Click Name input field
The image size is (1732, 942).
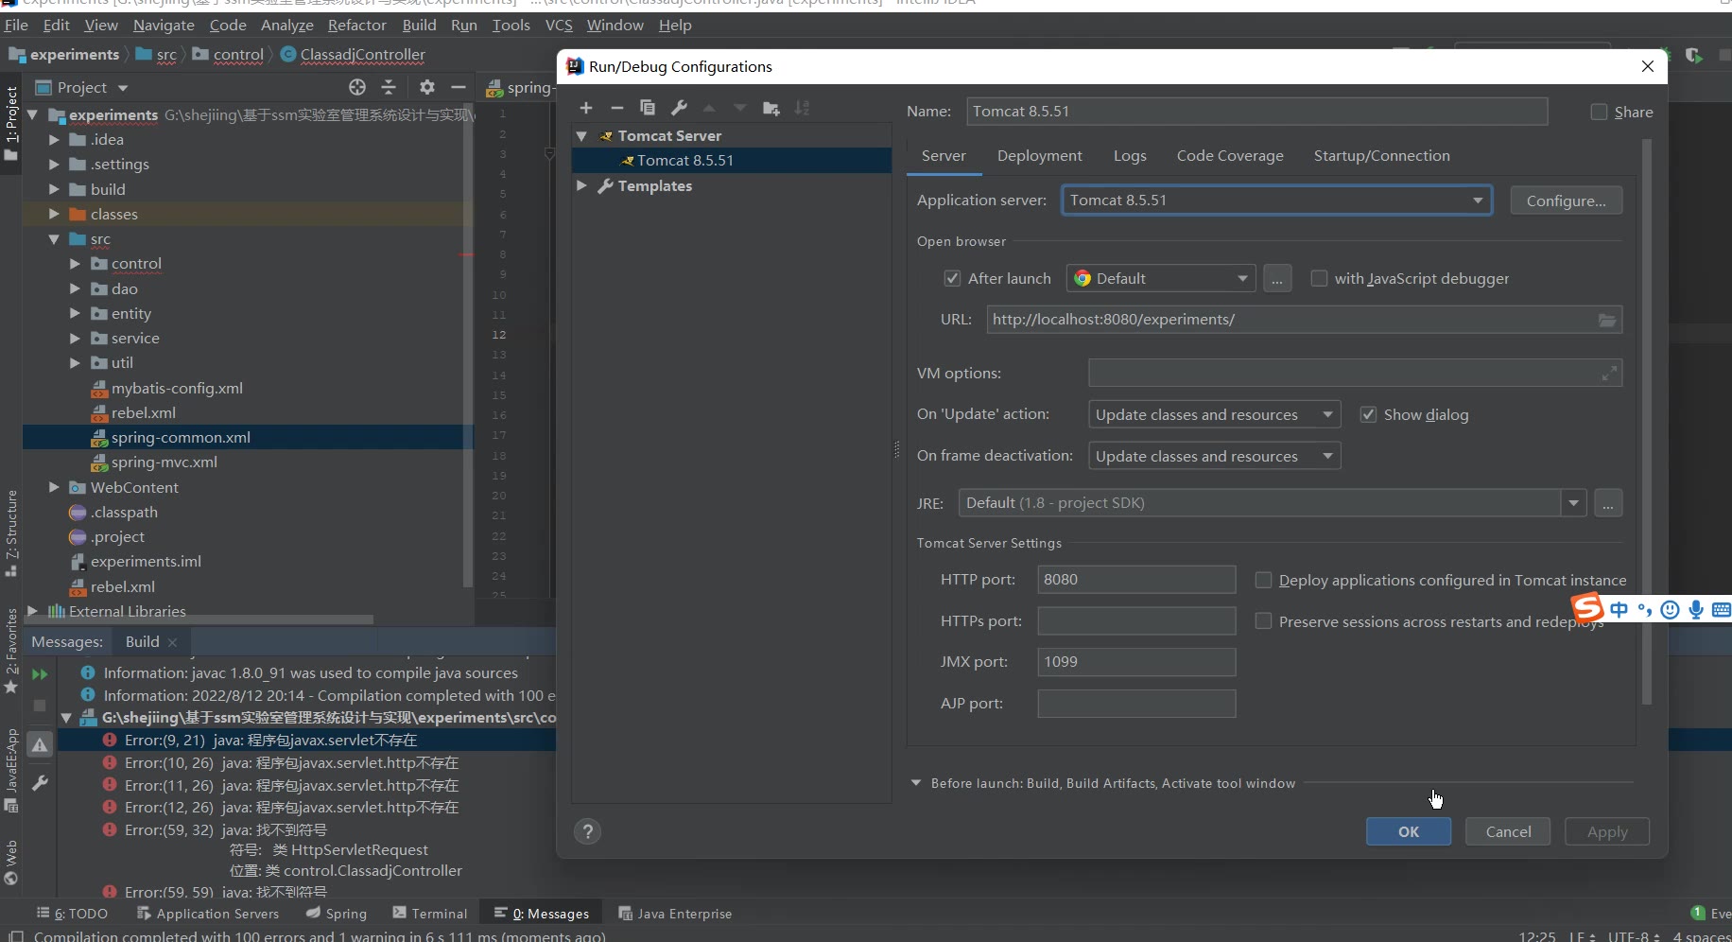[x=1256, y=112]
